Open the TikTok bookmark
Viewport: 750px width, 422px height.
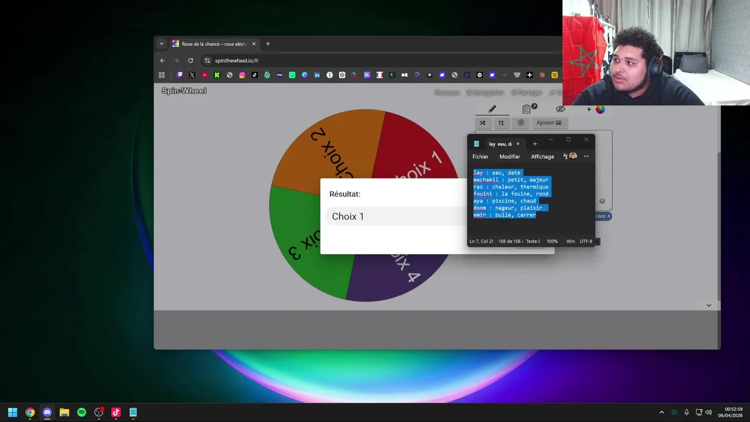[x=255, y=75]
